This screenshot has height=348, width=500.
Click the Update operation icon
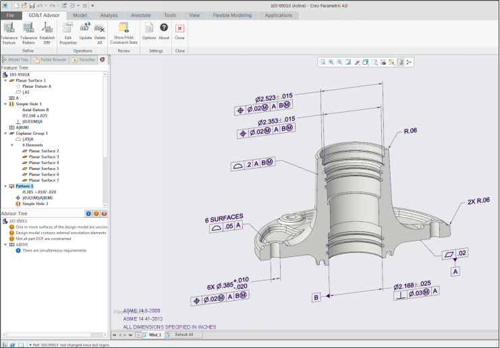85,31
